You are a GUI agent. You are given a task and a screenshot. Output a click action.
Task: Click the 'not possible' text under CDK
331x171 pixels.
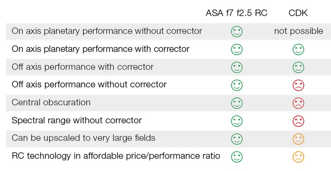pos(299,31)
